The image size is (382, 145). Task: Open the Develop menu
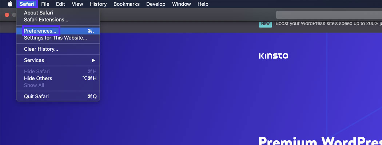click(x=156, y=4)
